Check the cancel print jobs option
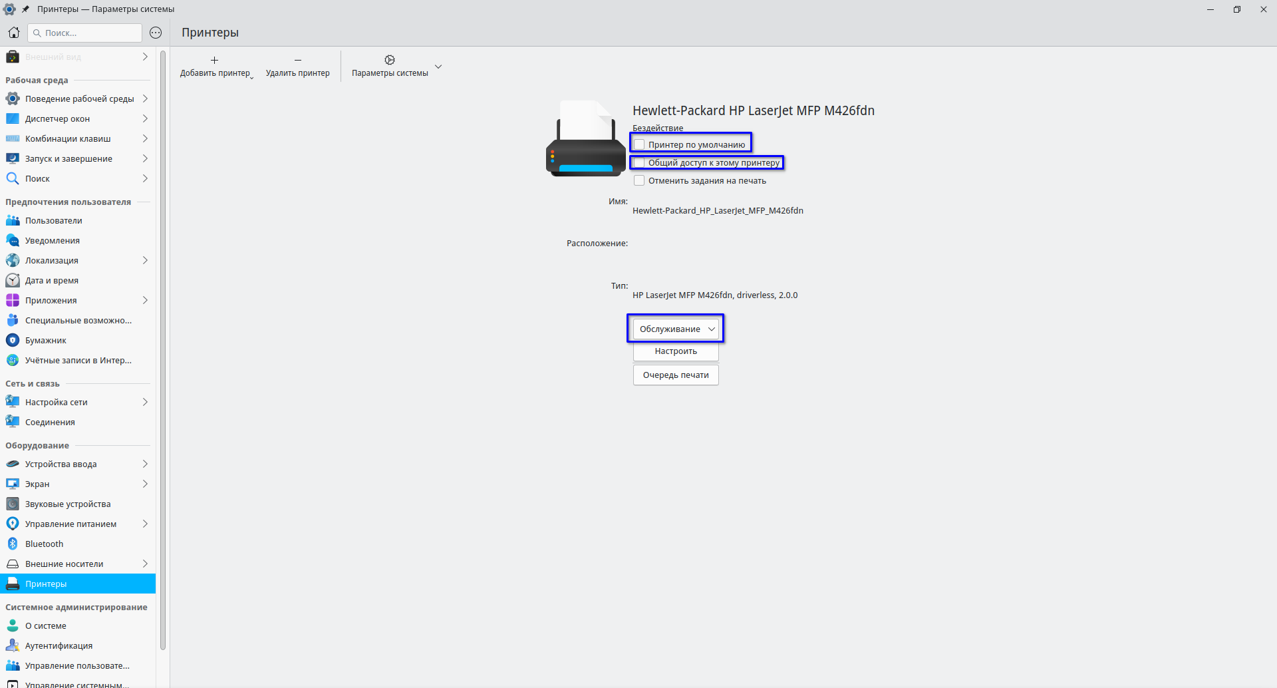 (x=639, y=180)
